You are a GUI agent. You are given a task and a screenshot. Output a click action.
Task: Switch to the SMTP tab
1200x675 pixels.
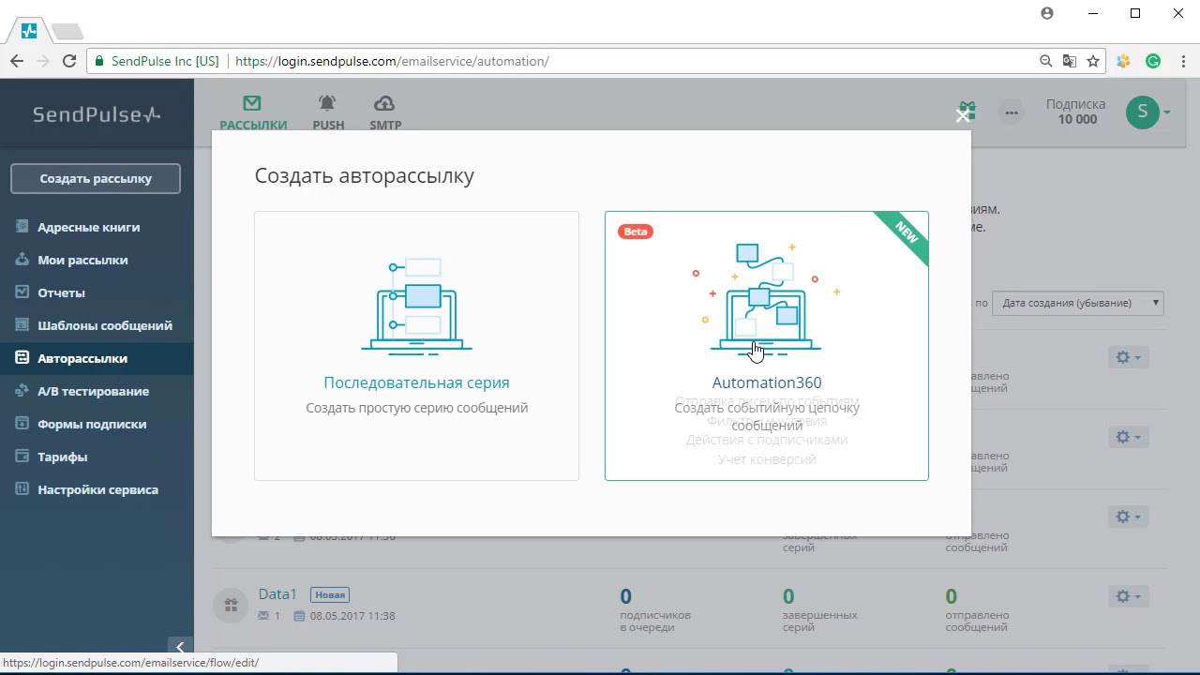point(385,113)
